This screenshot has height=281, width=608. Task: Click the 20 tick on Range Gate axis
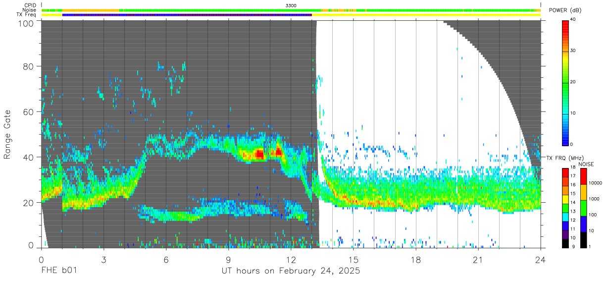pos(28,202)
